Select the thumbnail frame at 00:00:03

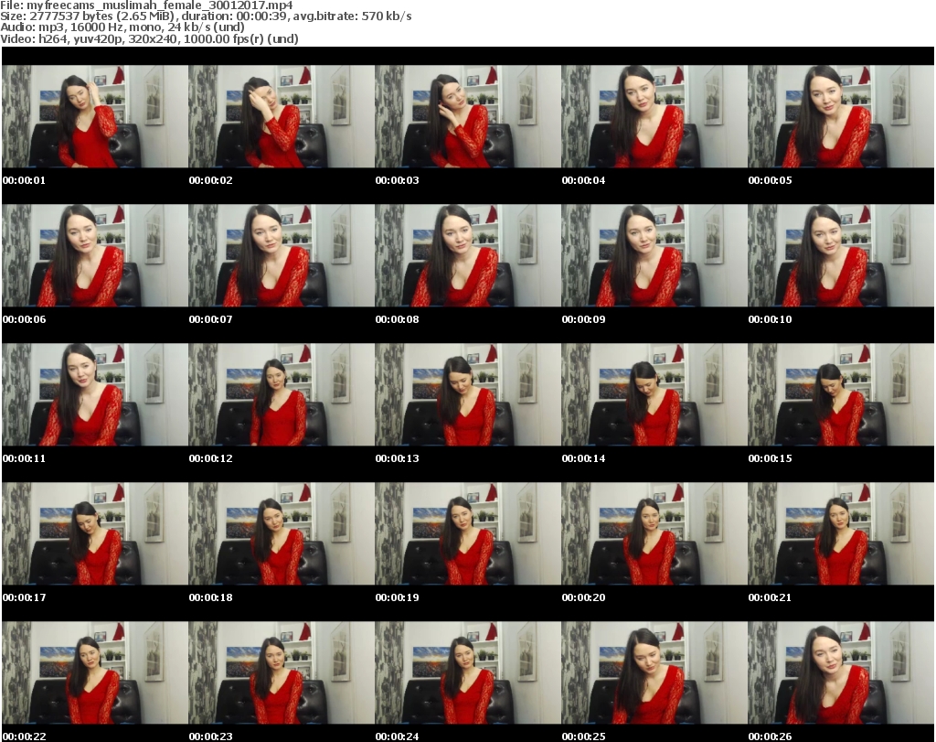[x=467, y=116]
